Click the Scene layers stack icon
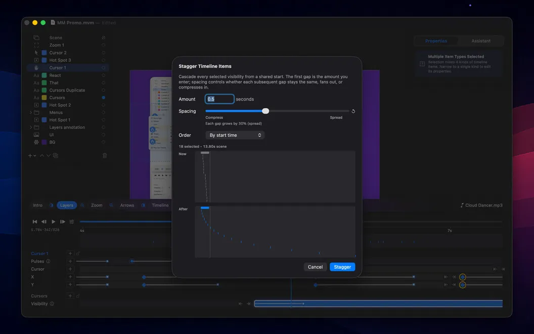The width and height of the screenshot is (534, 334). tap(36, 37)
